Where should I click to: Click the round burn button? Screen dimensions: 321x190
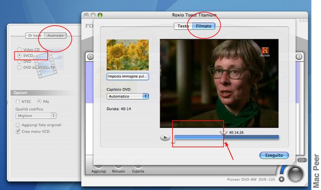pos(295,174)
